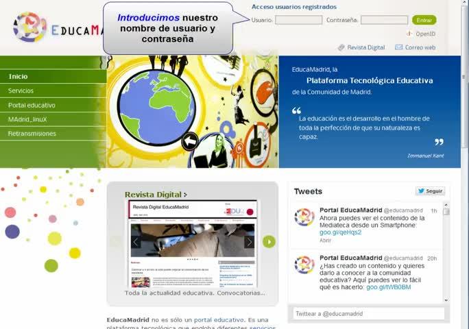Open the first tweet's Portal EducaMadrid avatar

pos(304,217)
